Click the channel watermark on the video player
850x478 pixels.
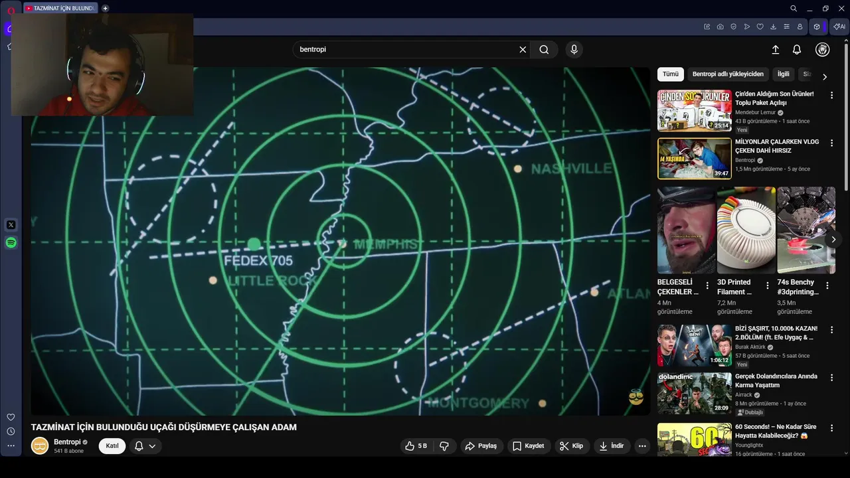pyautogui.click(x=636, y=397)
